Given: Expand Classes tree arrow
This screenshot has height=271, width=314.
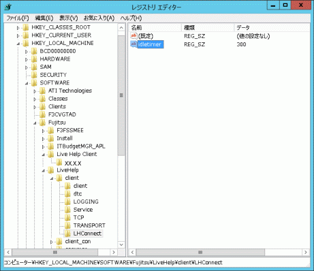Looking at the screenshot, I should pyautogui.click(x=35, y=99).
